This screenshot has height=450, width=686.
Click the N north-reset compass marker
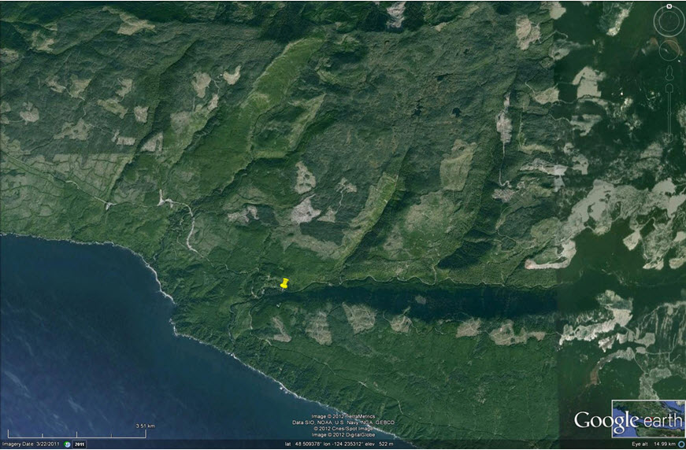coord(669,6)
